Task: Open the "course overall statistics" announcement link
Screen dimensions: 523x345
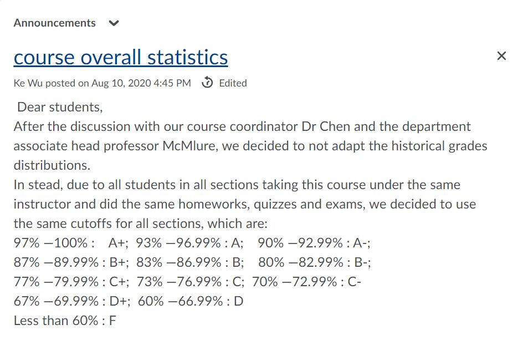Action: coord(121,57)
